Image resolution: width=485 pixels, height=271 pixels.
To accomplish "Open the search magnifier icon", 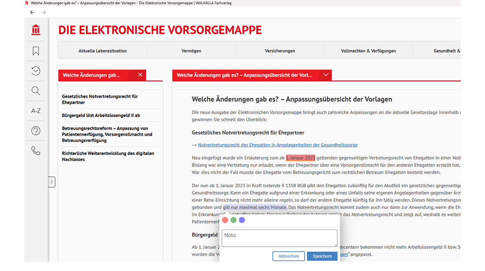I will pos(36,91).
